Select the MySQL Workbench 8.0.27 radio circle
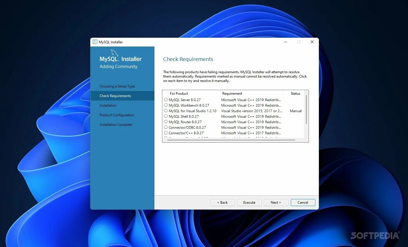 [166, 105]
